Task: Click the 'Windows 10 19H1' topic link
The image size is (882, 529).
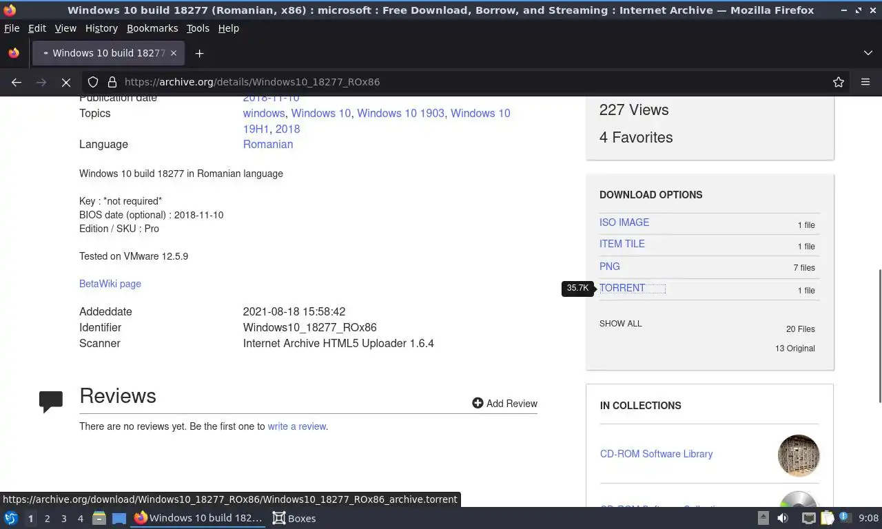Action: click(377, 121)
